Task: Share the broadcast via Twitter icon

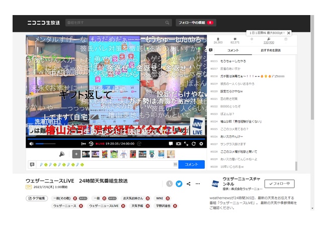Action: [179, 183]
